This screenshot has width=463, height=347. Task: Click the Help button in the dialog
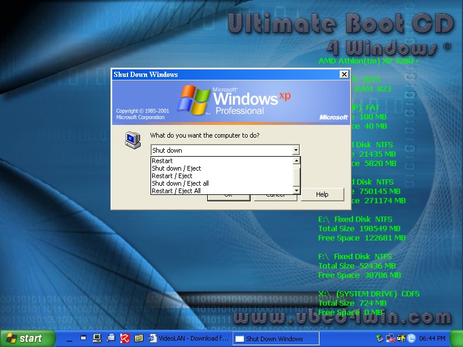(322, 194)
